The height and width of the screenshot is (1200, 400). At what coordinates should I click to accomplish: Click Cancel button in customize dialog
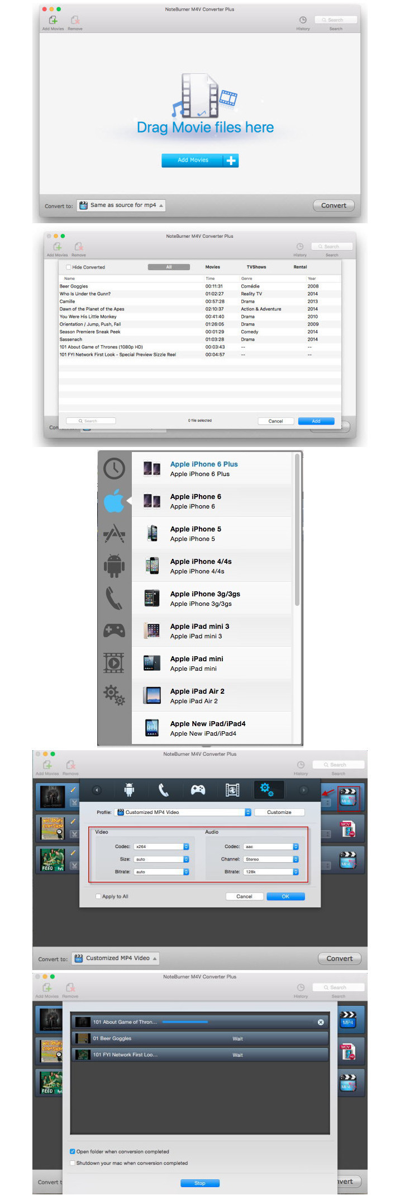tap(244, 896)
